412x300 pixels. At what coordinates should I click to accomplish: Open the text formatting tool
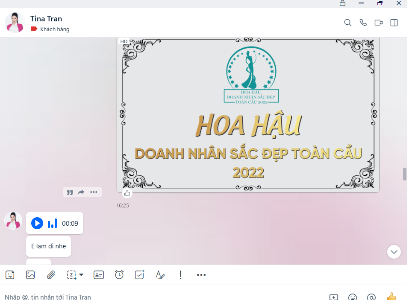160,275
